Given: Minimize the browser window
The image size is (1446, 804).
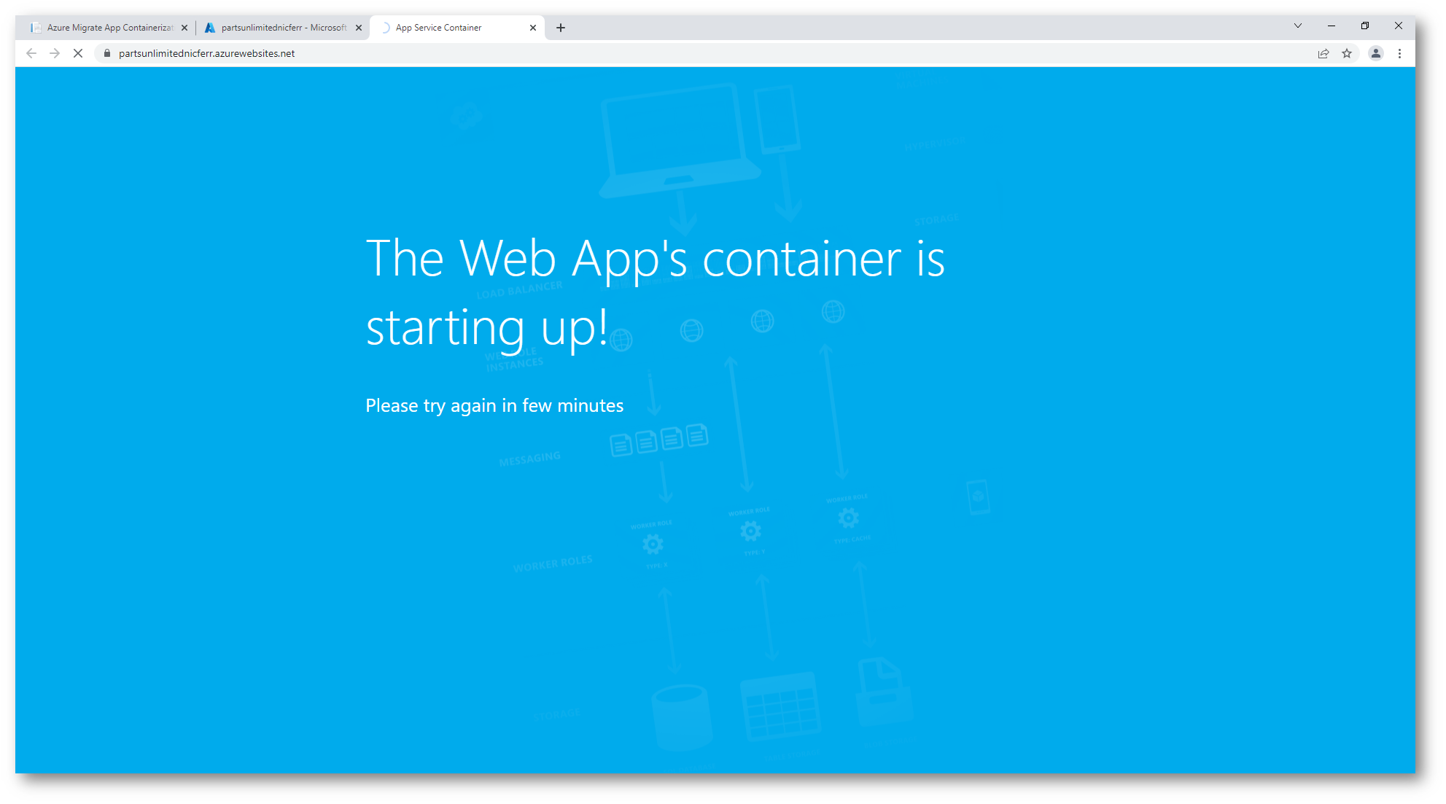Looking at the screenshot, I should [x=1332, y=26].
